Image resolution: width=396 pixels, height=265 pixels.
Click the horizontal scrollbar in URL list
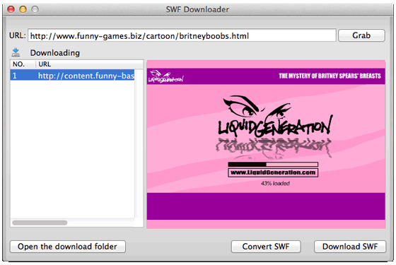40,223
